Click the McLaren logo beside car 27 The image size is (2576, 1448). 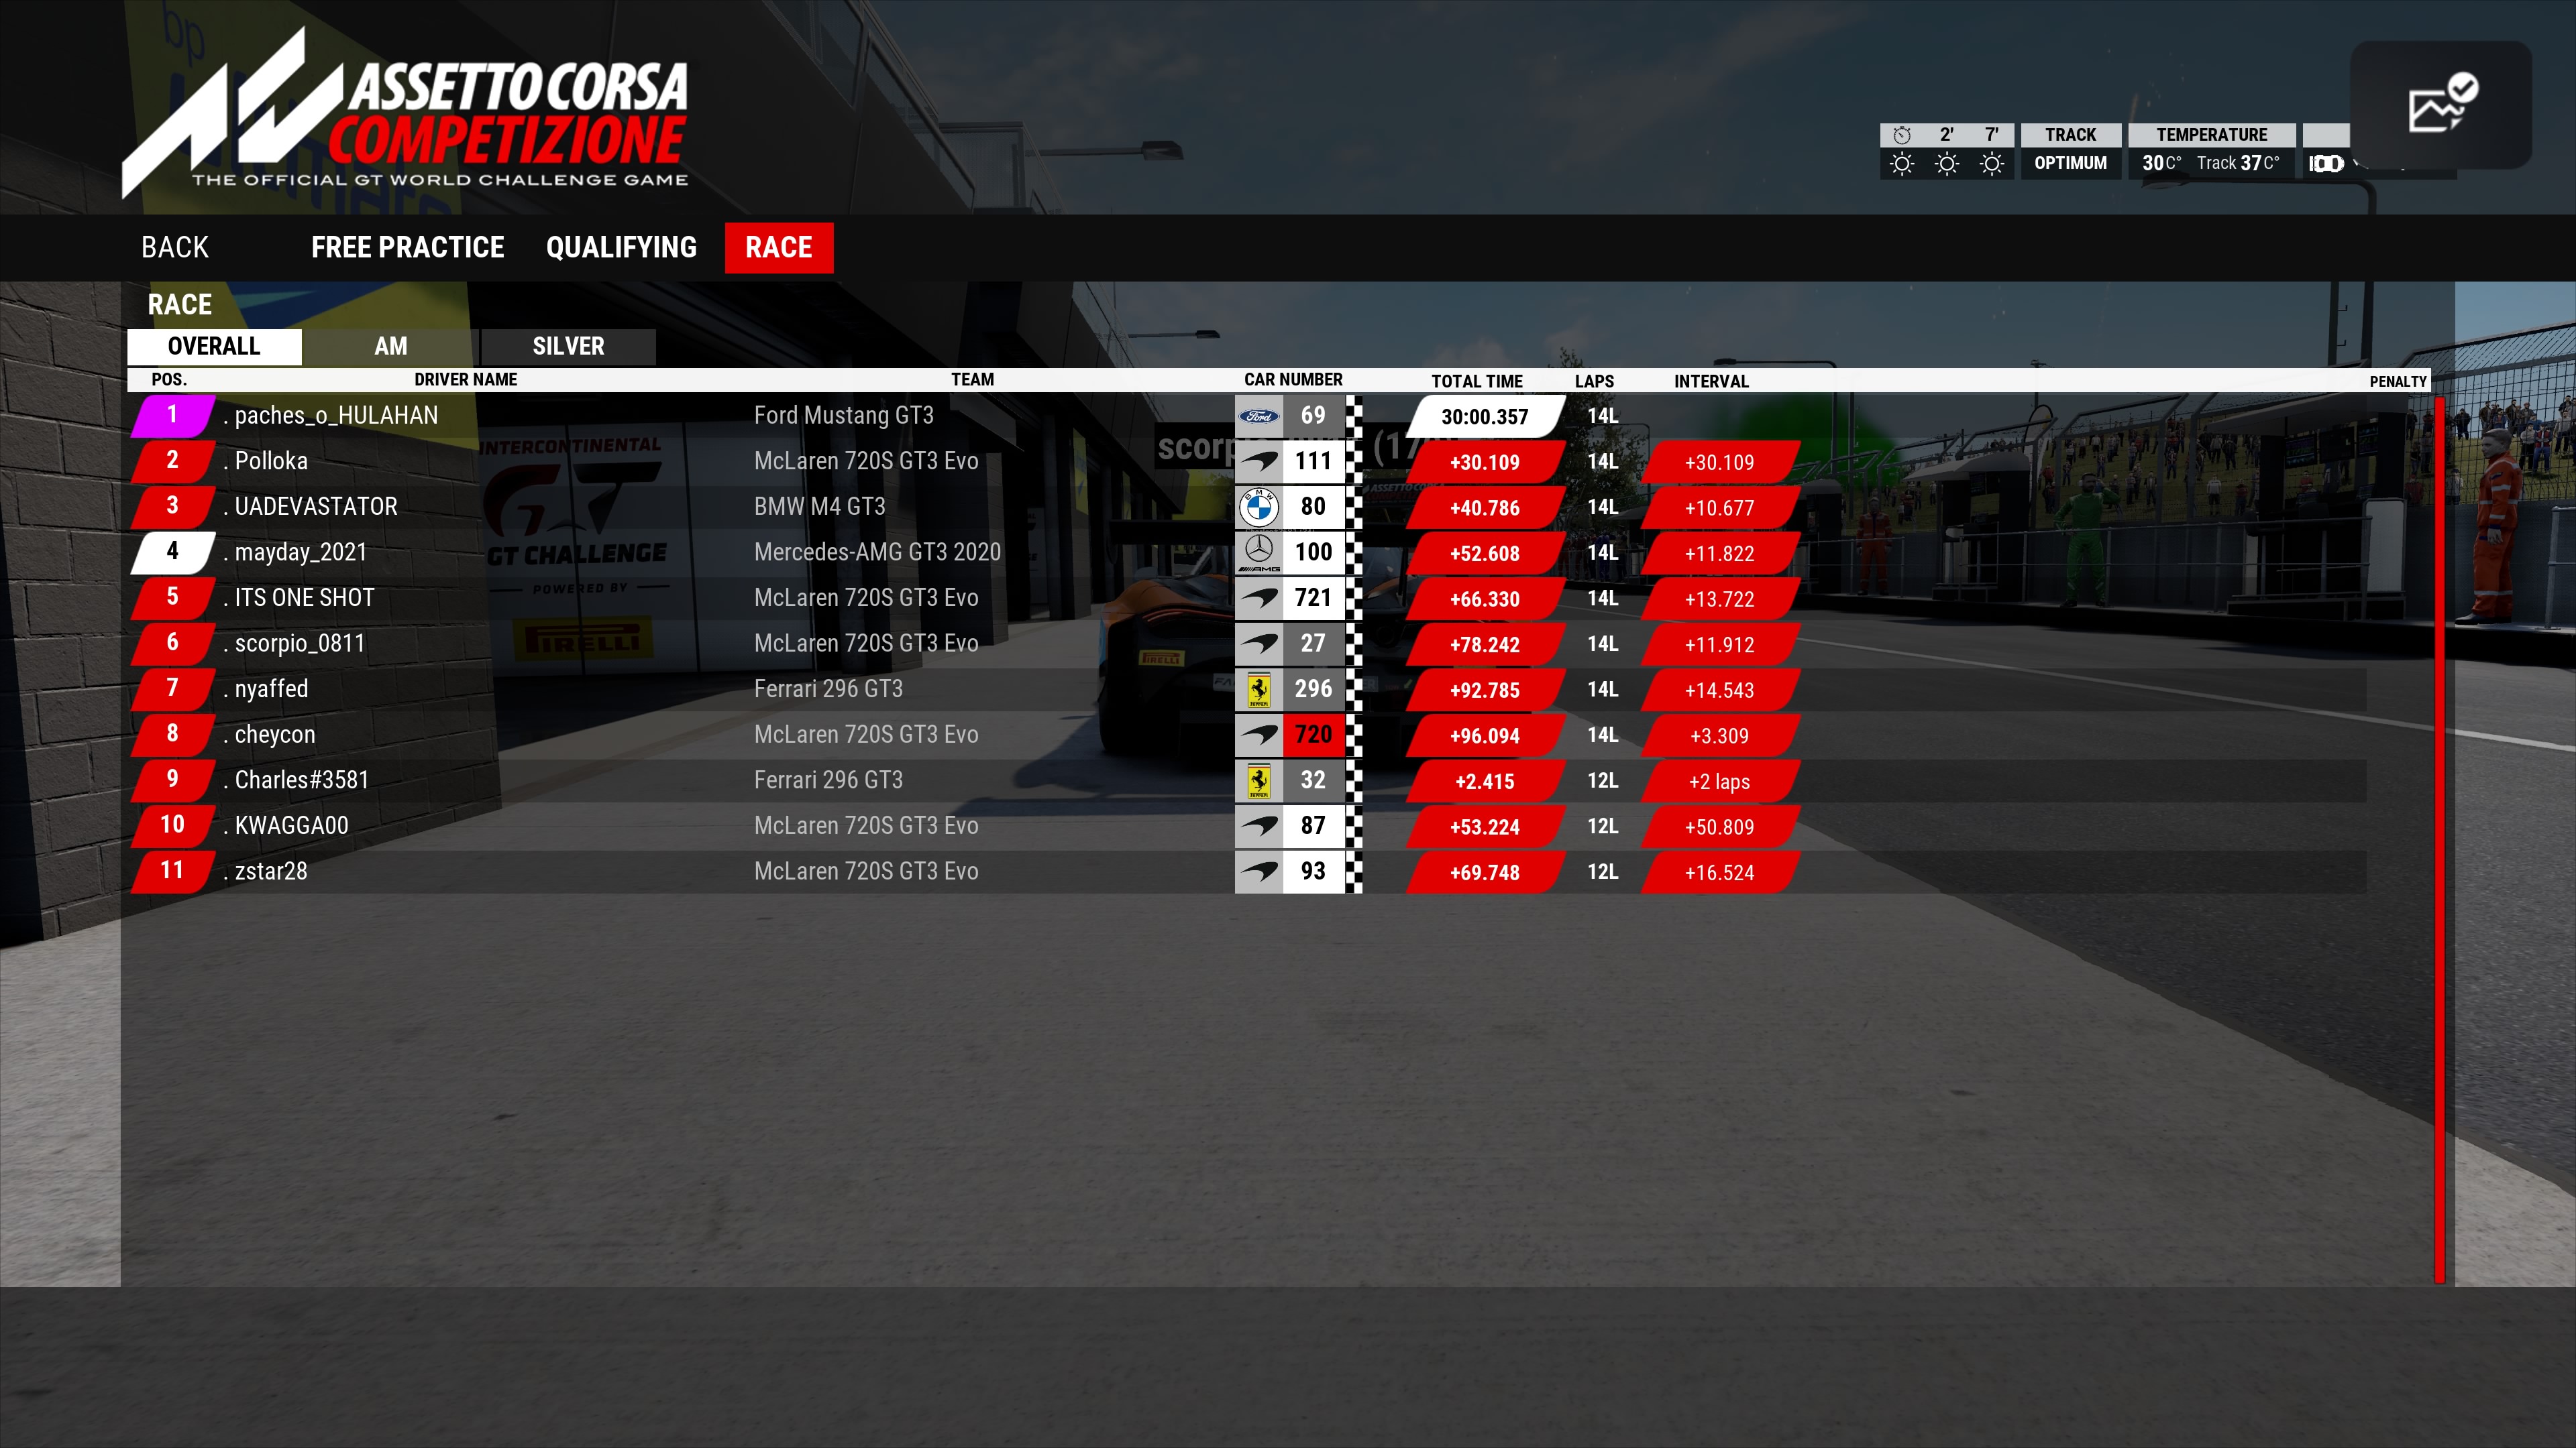click(1259, 644)
